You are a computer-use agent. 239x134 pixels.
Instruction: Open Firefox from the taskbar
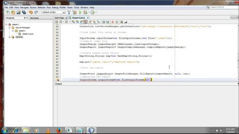tap(59, 130)
